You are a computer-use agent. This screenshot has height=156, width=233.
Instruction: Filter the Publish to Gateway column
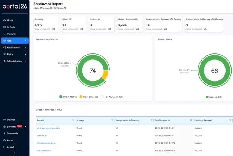tap(230, 120)
